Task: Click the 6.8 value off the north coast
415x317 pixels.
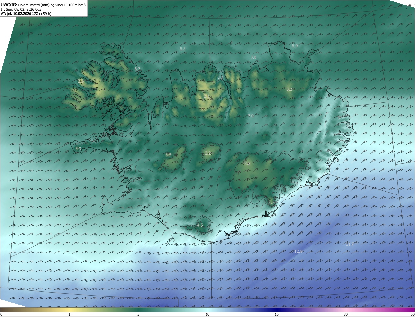Action: [183, 49]
